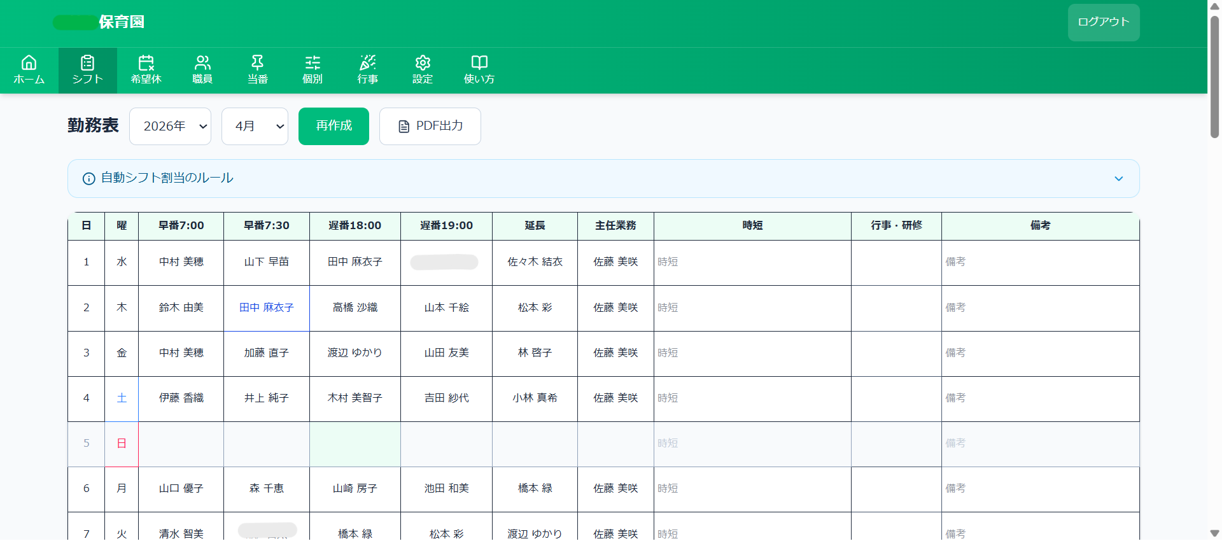Viewport: 1222px width, 541px height.
Task: Open the シフト clipboard icon
Action: click(87, 62)
